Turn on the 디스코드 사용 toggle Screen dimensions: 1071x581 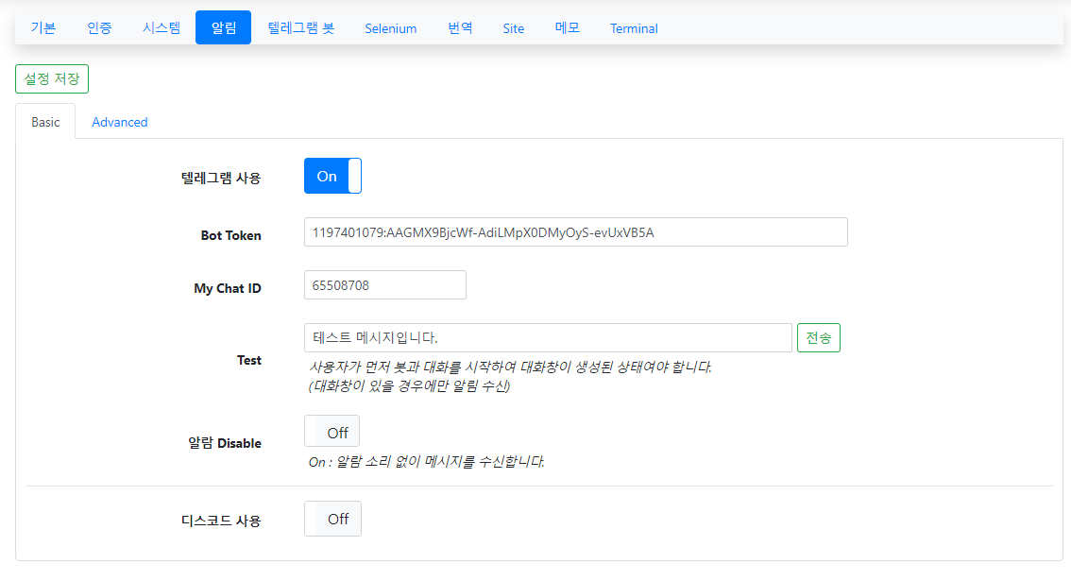332,519
